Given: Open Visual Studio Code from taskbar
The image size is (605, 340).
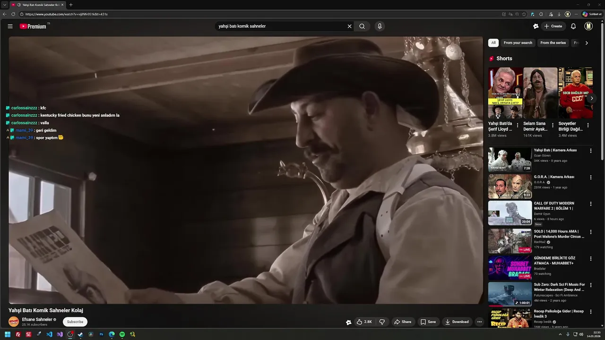Looking at the screenshot, I should [x=49, y=334].
